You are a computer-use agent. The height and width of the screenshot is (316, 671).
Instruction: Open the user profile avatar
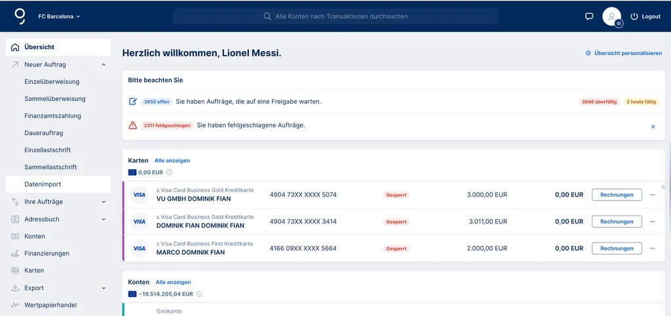click(x=611, y=16)
